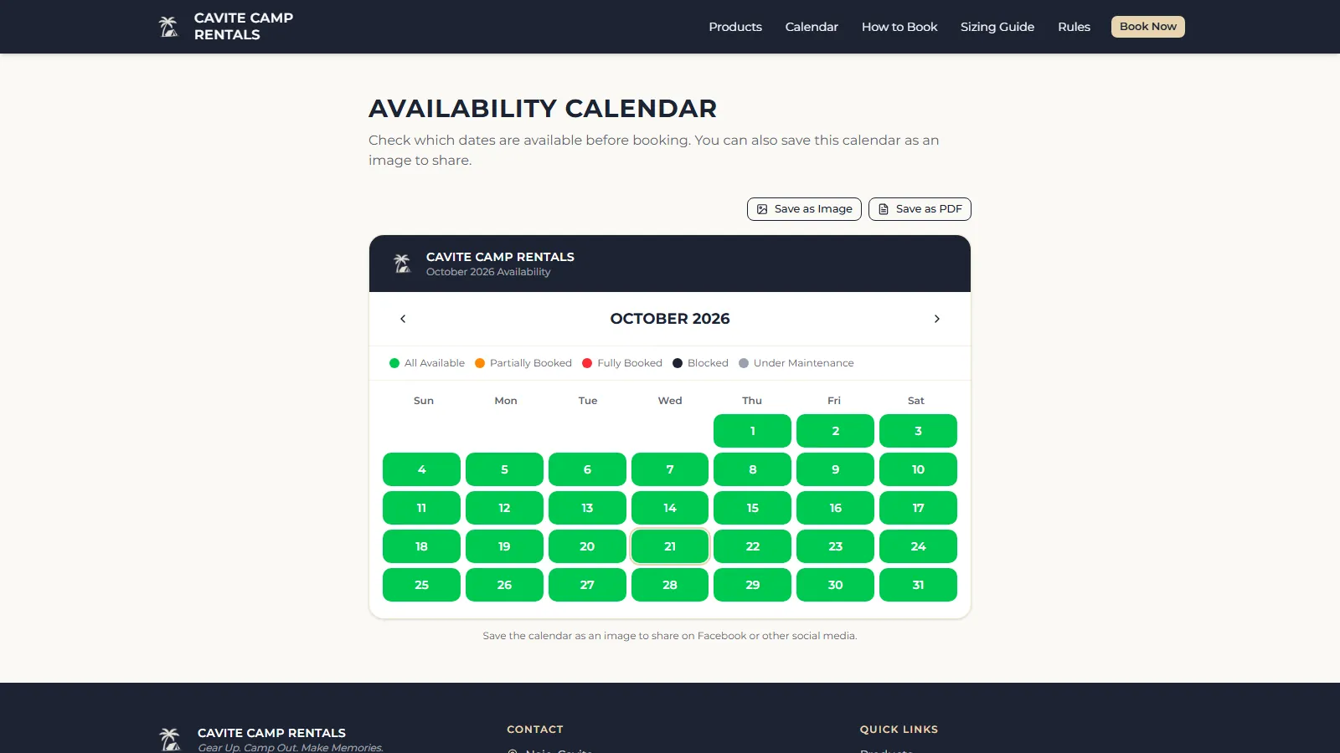Select October 21 on the calendar
This screenshot has height=753, width=1340.
670,546
